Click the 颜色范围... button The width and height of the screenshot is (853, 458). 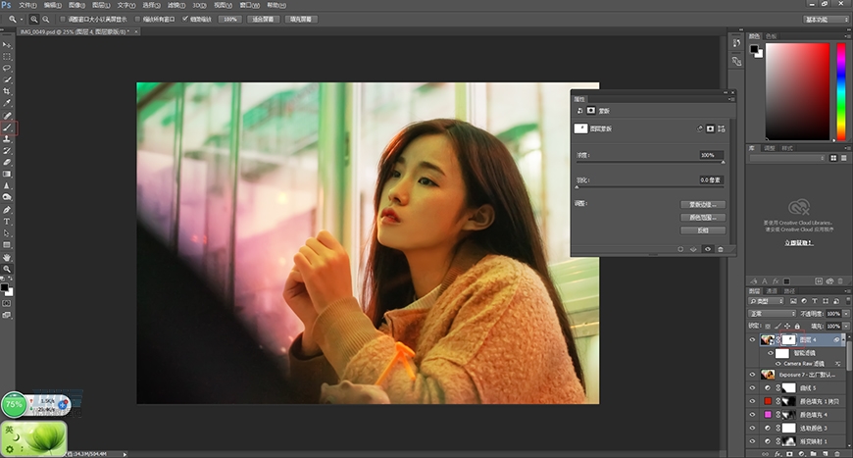tap(702, 217)
